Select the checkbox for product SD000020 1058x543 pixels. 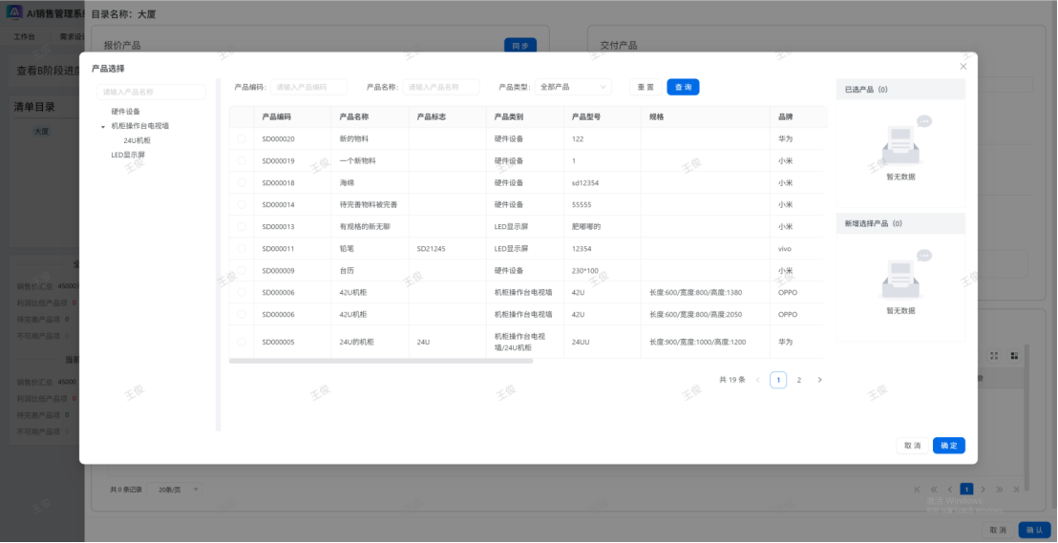pyautogui.click(x=242, y=139)
